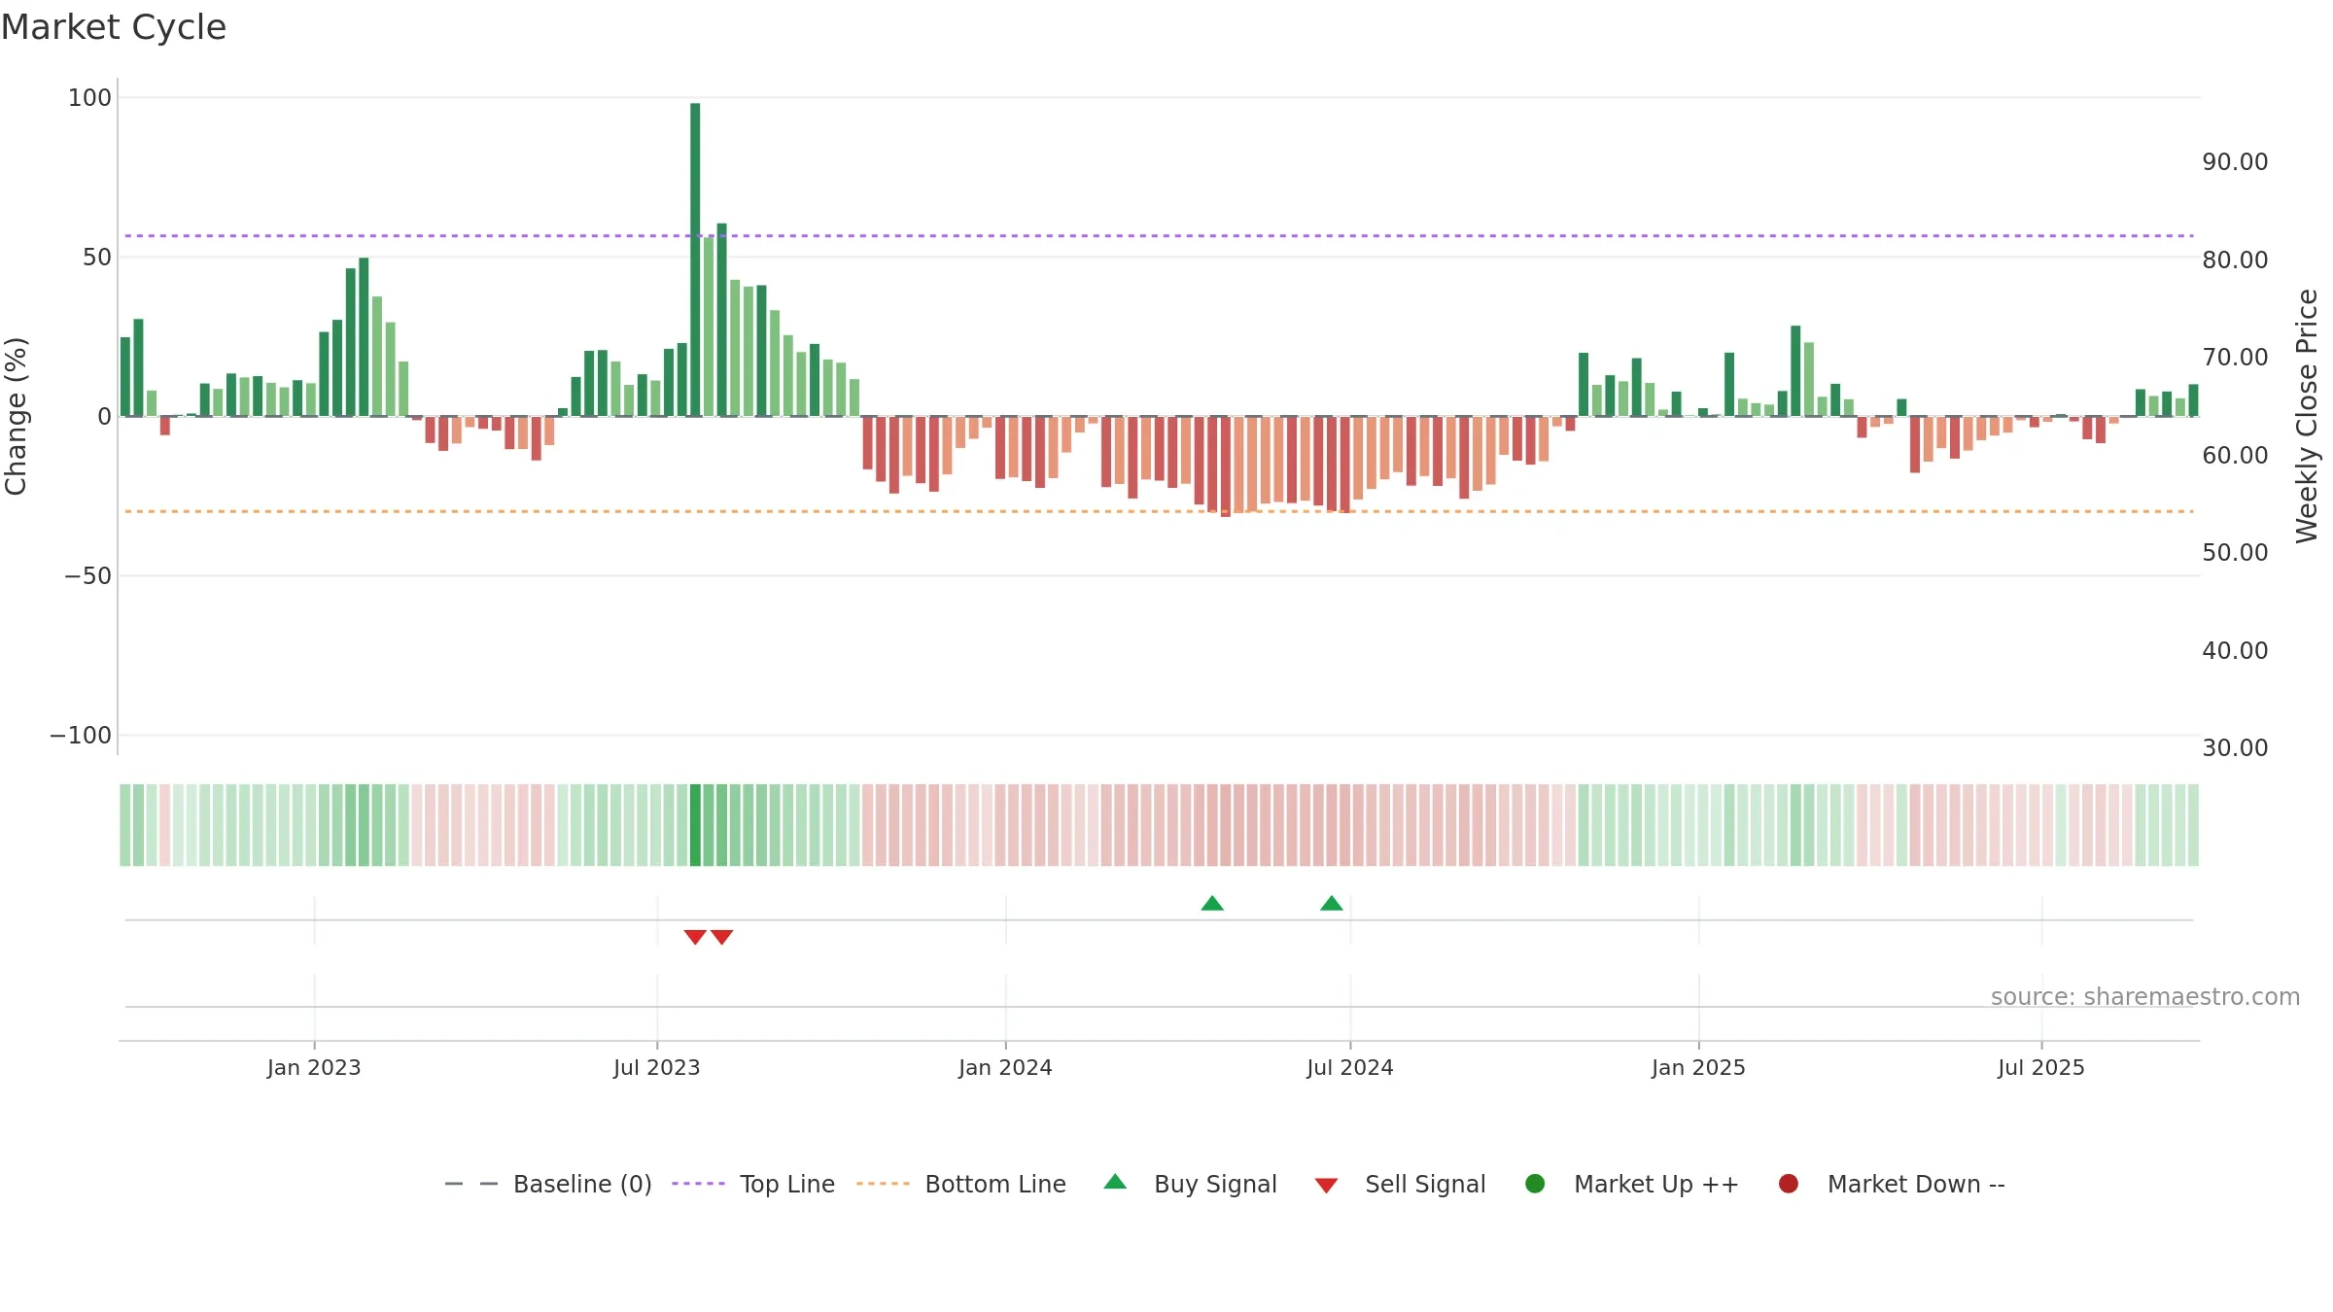This screenshot has width=2333, height=1312.
Task: Select the second red sell signal marker
Action: coord(721,937)
